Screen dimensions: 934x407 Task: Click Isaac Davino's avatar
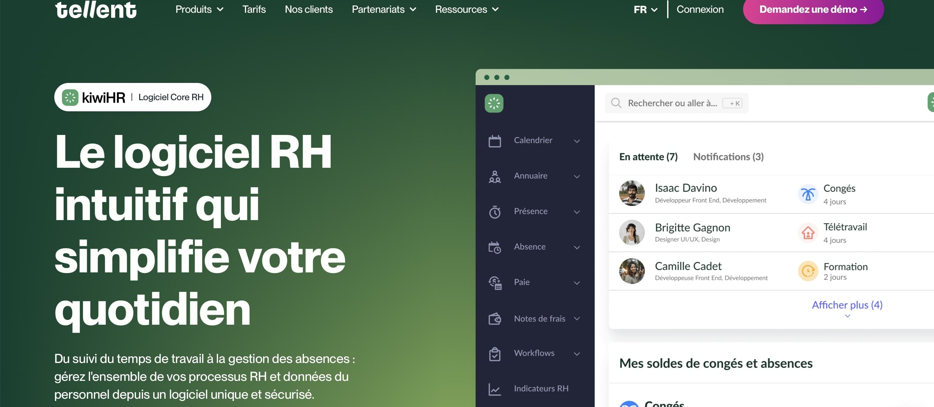[632, 193]
